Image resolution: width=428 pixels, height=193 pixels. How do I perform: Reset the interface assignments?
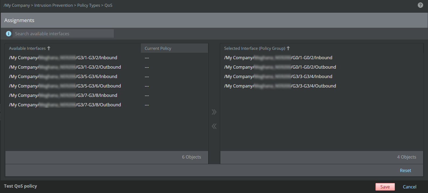(405, 170)
